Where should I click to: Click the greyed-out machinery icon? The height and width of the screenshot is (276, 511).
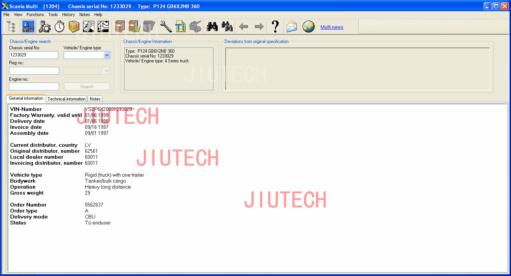click(x=195, y=27)
